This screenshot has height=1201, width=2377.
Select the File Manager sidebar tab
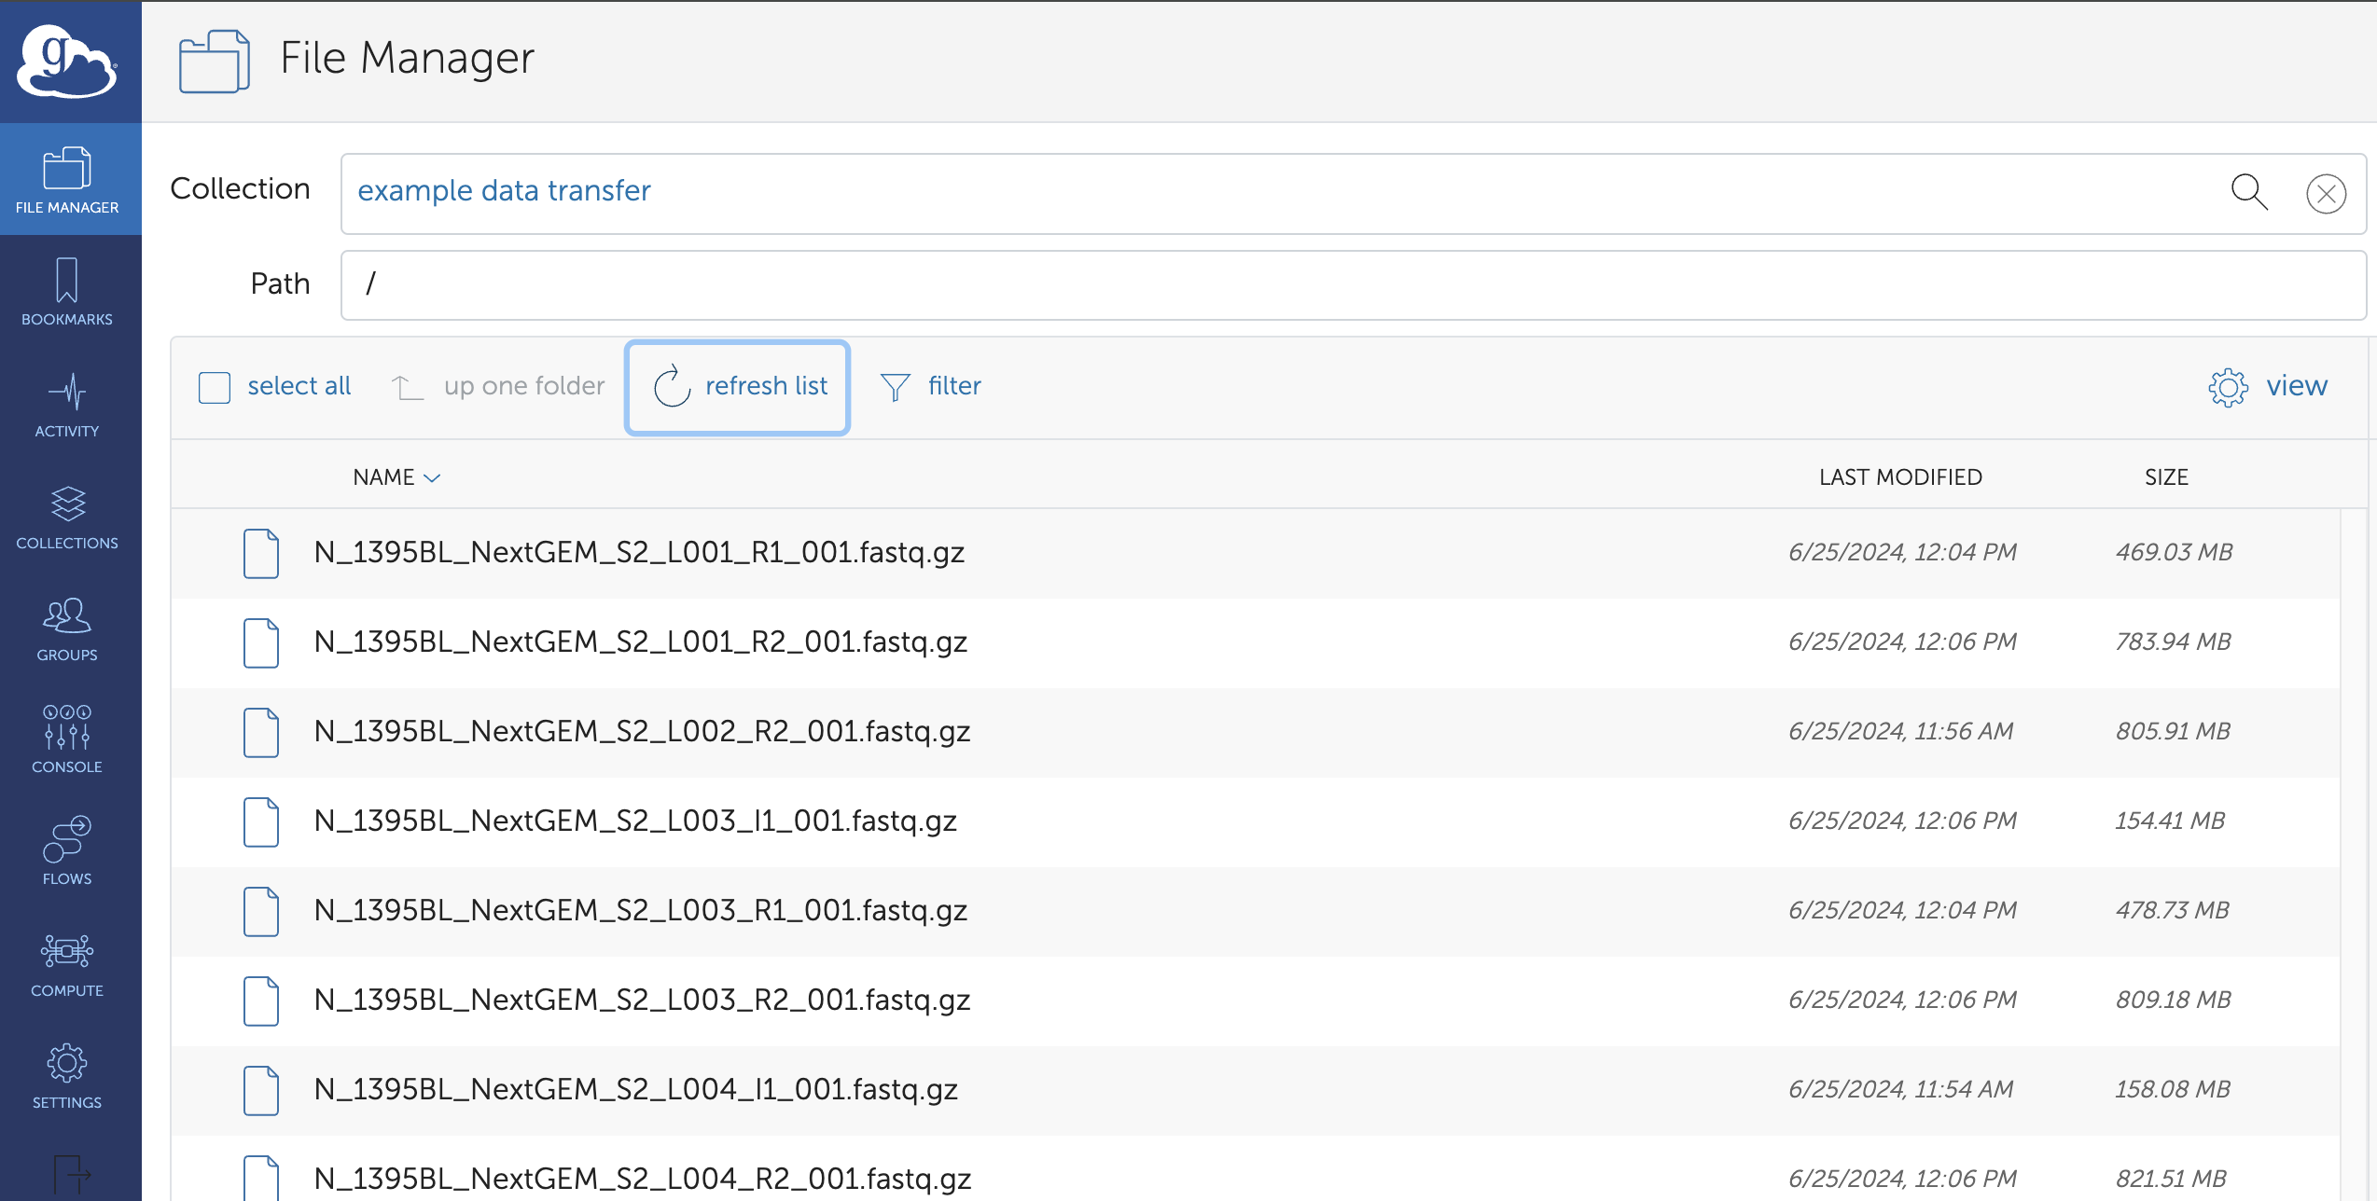coord(66,181)
